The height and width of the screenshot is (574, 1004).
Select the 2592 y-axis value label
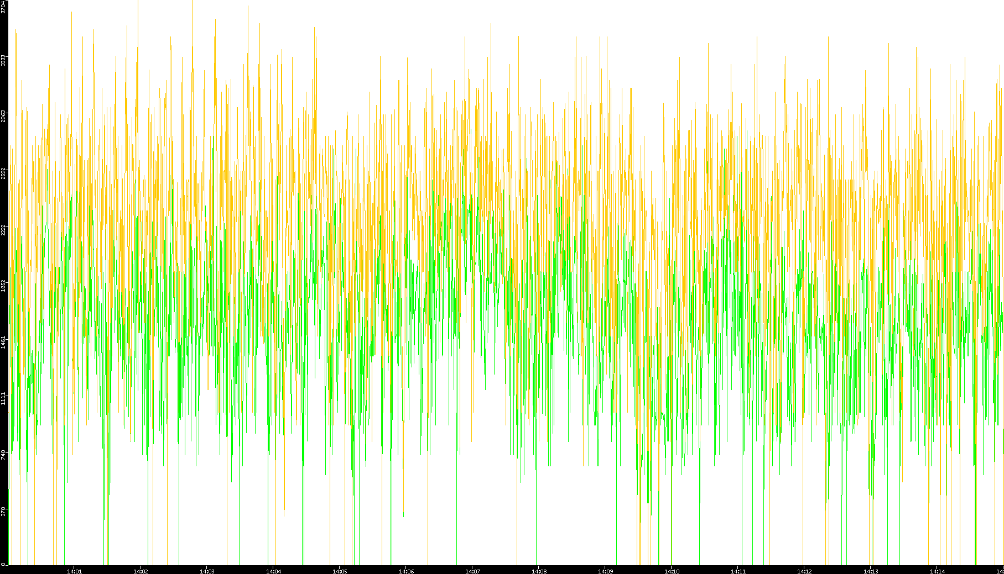point(4,173)
